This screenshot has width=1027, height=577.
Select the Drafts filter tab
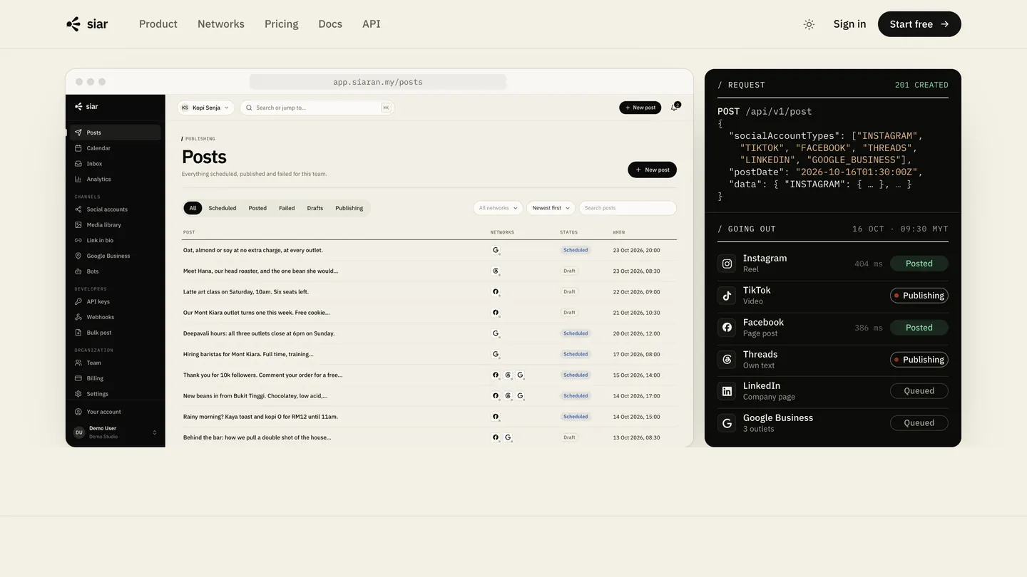pos(315,208)
